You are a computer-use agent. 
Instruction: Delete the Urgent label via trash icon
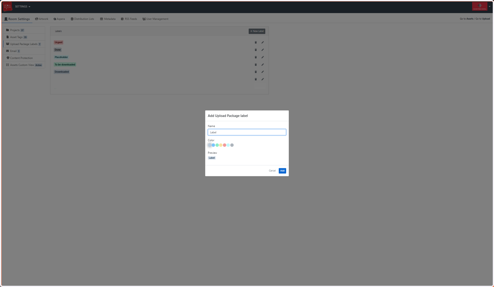[256, 42]
